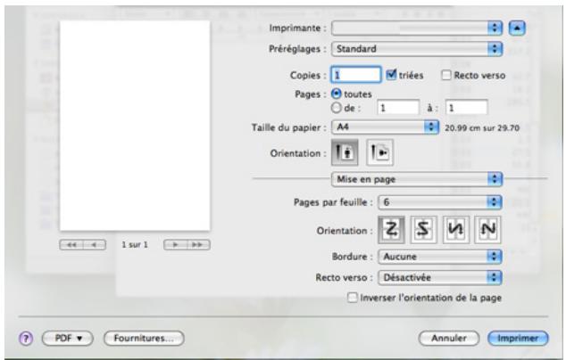Click the Copies input field

click(356, 75)
